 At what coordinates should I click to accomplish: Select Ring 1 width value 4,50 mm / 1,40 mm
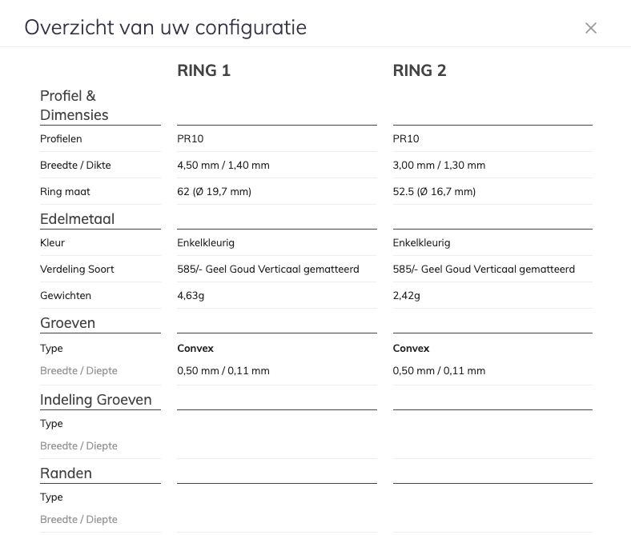223,166
